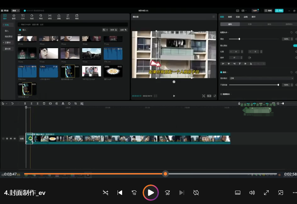Open the select-tool dropdown arrow in timeline toolbar

click(x=7, y=104)
